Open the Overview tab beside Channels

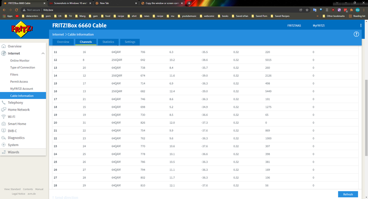(63, 42)
